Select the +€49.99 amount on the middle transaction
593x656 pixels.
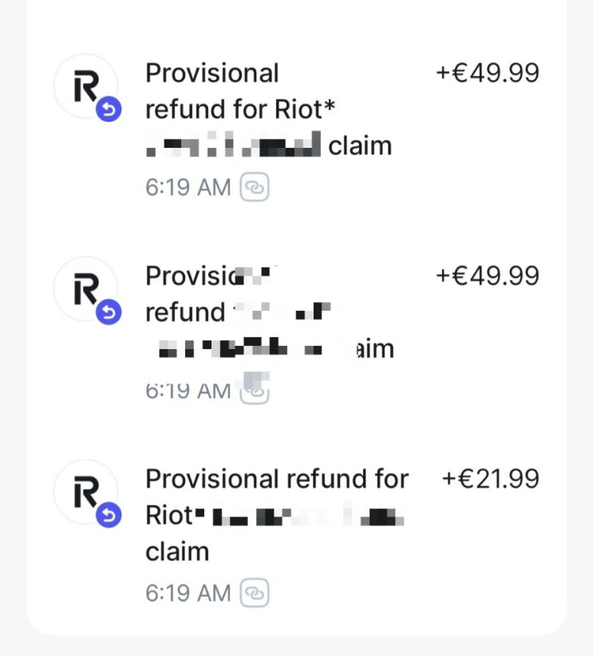487,276
